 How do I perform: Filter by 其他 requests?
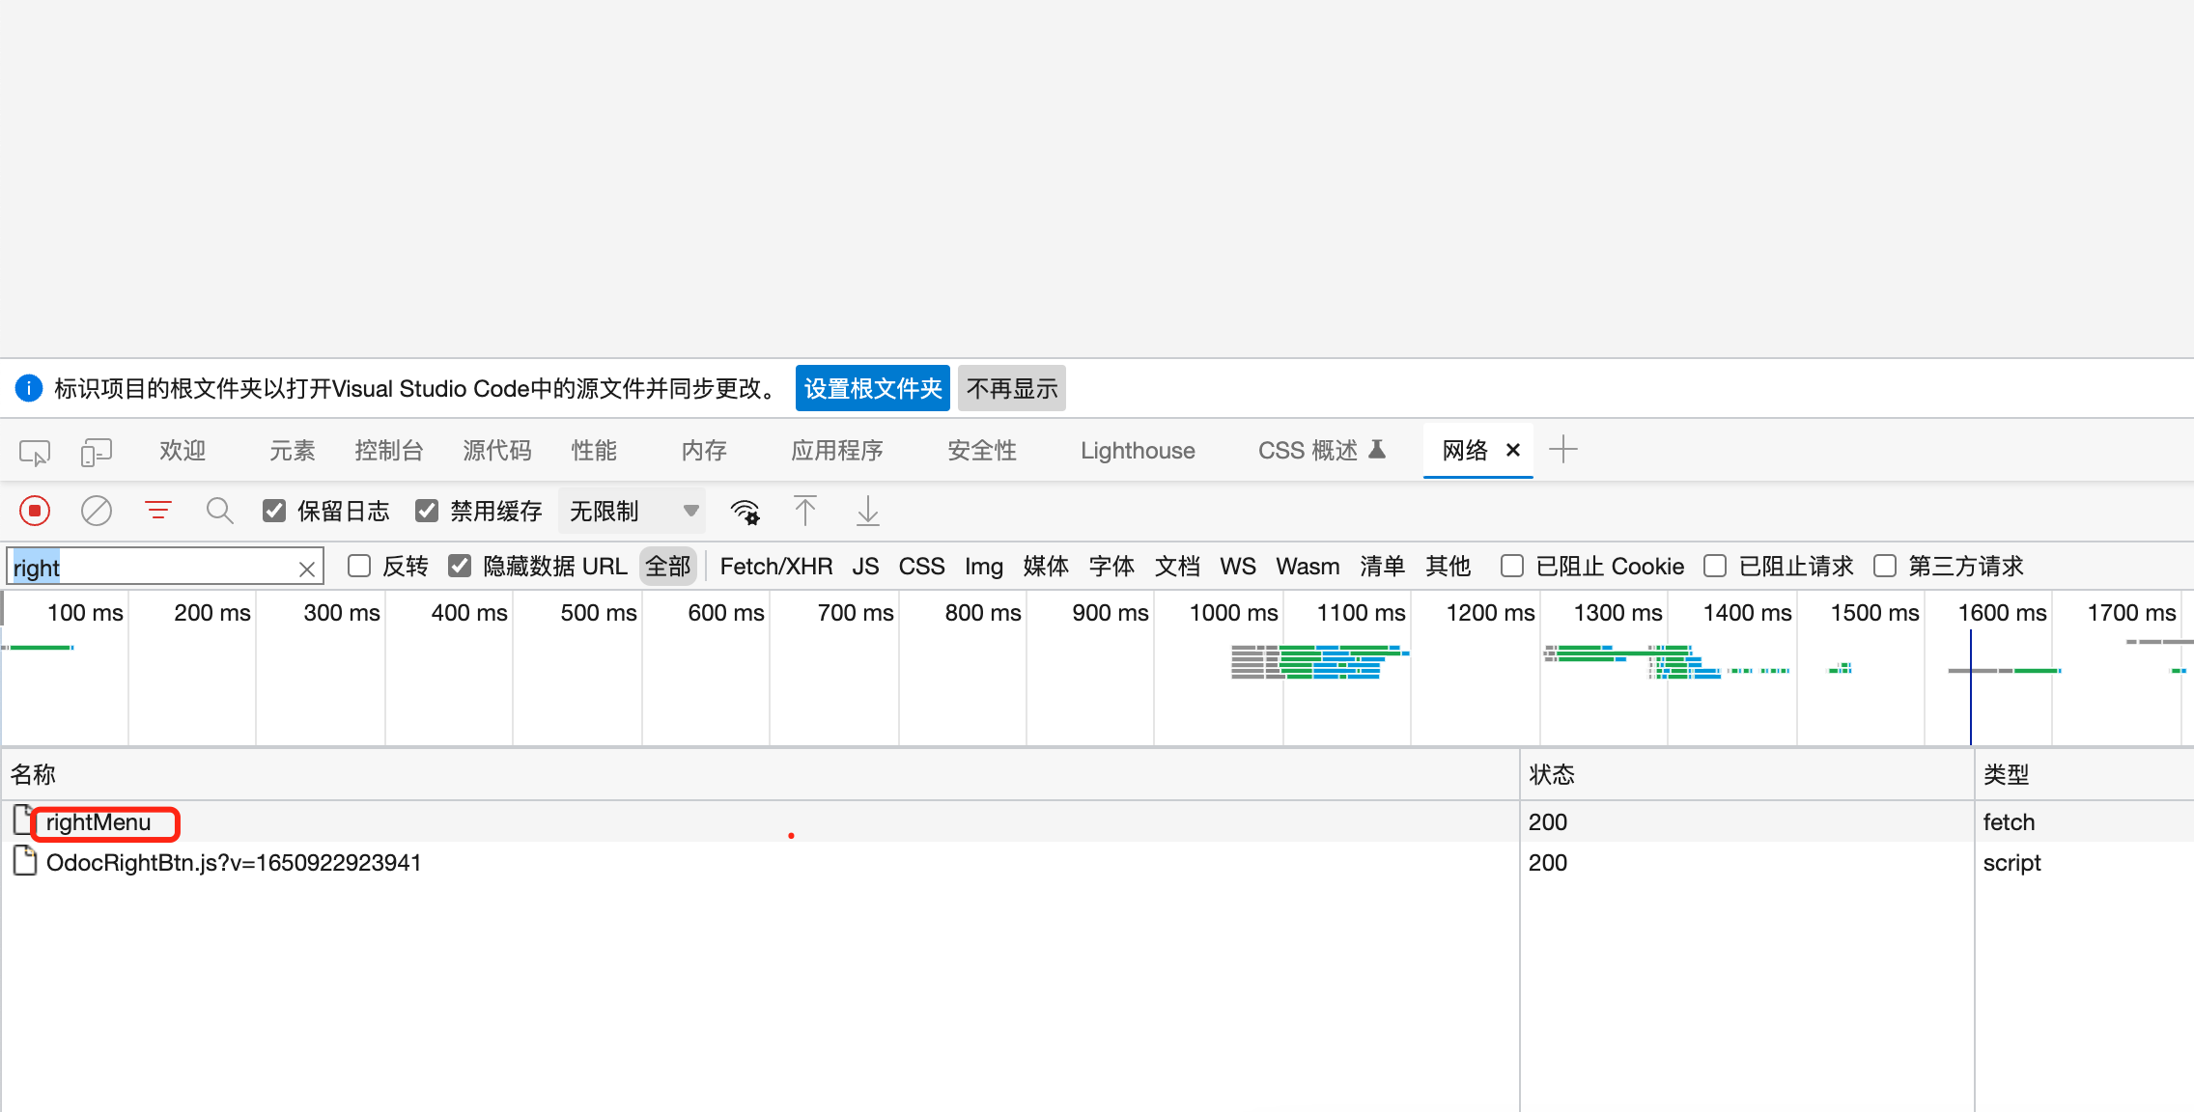1448,566
